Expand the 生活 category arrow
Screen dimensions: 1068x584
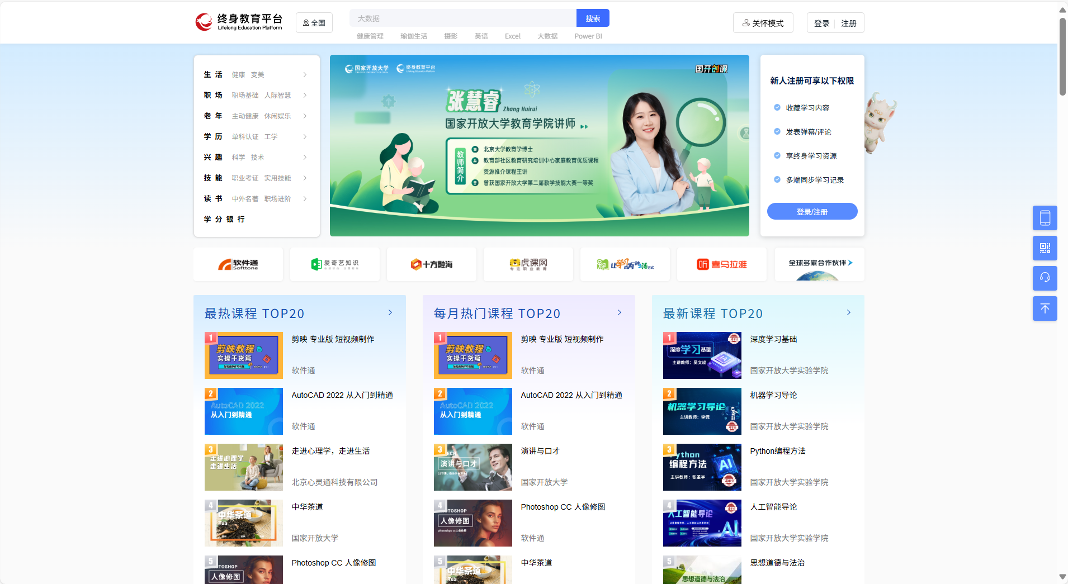[x=305, y=75]
